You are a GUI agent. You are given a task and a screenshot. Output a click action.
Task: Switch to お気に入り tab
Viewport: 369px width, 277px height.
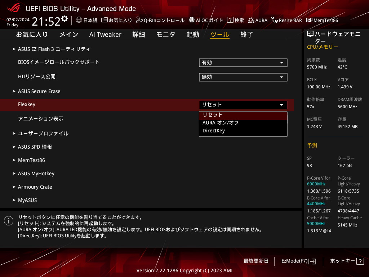click(x=32, y=35)
